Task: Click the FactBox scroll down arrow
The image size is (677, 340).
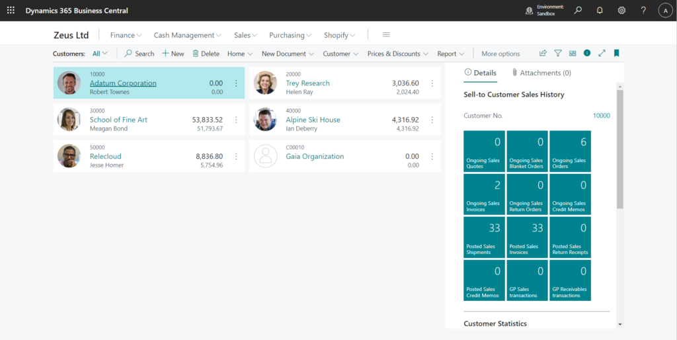Action: 620,324
